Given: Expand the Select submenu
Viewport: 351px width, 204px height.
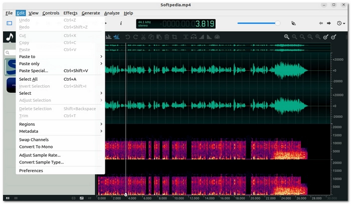Looking at the screenshot, I should pos(60,93).
